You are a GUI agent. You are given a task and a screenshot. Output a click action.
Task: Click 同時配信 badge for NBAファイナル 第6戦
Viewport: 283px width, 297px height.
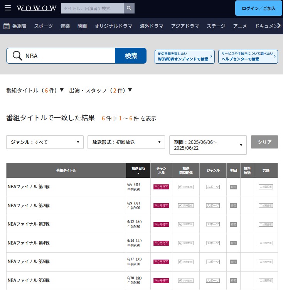[x=186, y=280]
